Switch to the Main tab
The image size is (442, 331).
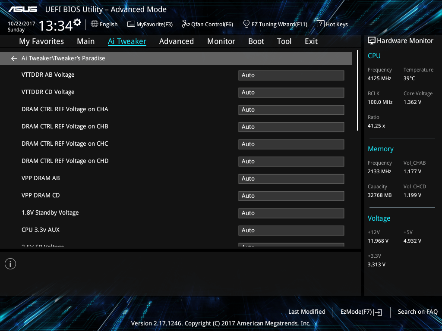click(x=86, y=41)
